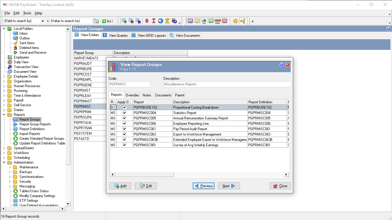Open the Field to search by dropdown

tap(43, 21)
